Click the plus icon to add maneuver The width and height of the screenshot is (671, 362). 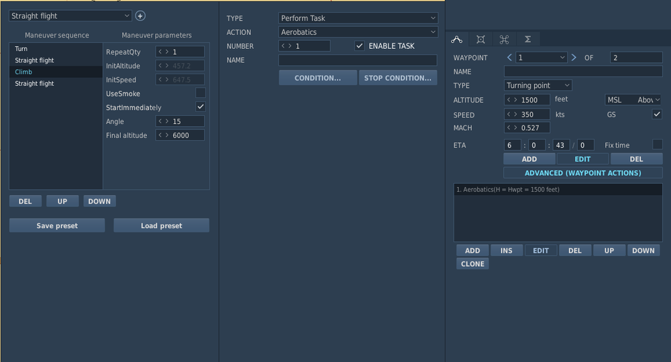pyautogui.click(x=140, y=16)
